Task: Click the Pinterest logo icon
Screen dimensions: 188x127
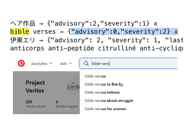Action: 21,63
